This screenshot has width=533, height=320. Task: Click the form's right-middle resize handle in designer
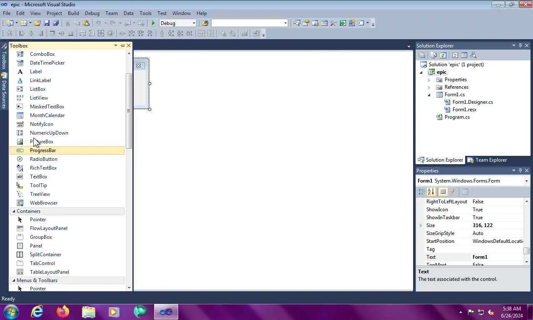(149, 83)
